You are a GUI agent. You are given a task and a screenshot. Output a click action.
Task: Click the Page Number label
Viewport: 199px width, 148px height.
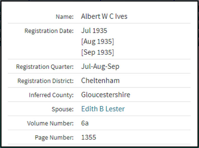[x=54, y=138]
